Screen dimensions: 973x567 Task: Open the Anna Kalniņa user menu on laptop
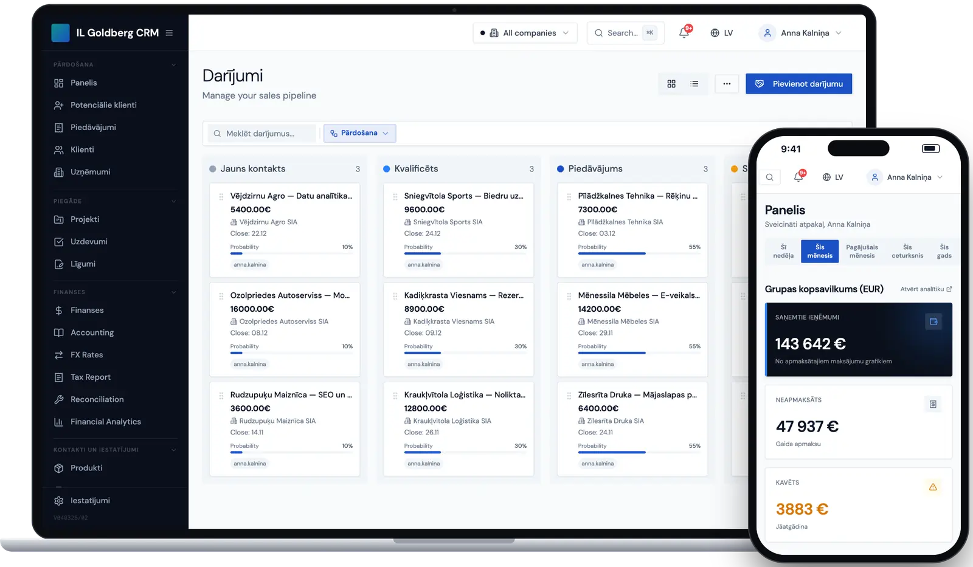[x=800, y=33]
